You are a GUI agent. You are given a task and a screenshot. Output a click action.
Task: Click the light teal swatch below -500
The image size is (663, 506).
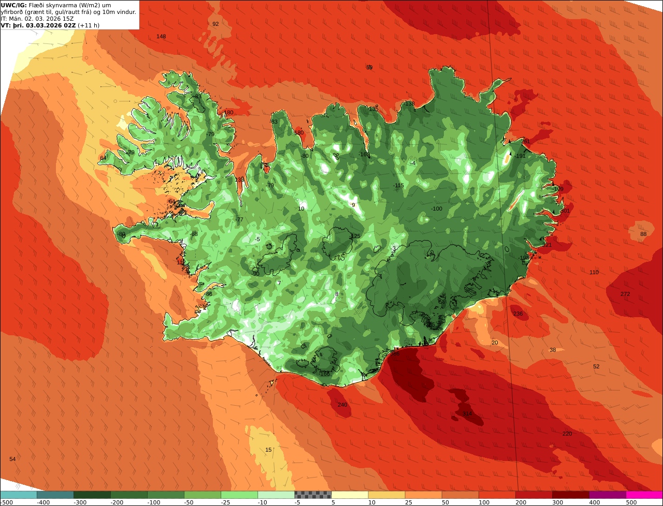pyautogui.click(x=18, y=495)
